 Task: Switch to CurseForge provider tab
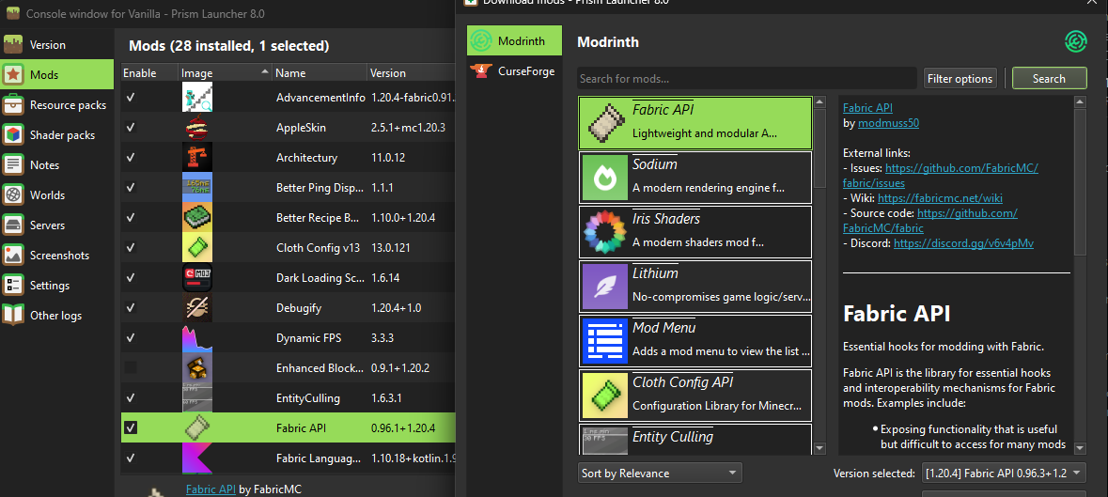(514, 70)
